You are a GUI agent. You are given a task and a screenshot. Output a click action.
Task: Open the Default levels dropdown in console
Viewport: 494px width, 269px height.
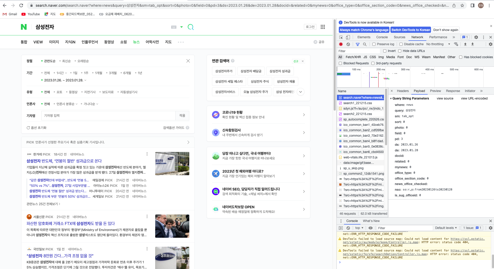[x=446, y=228]
